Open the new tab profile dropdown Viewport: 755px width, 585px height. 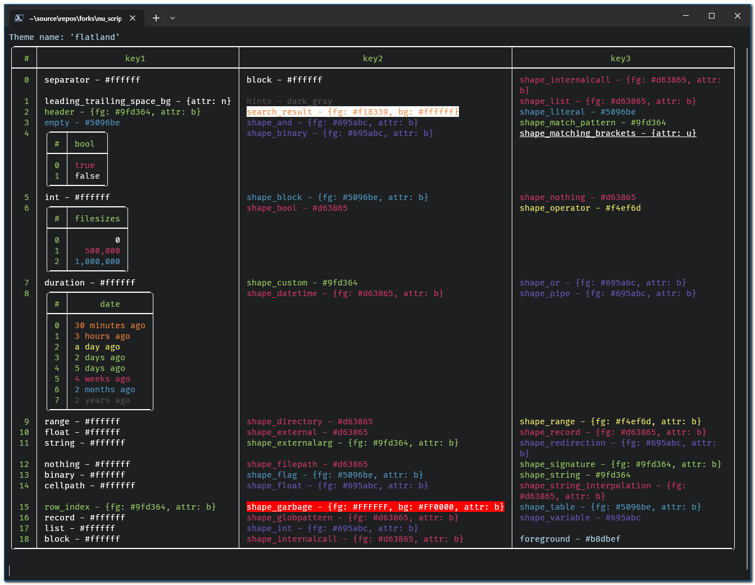172,18
